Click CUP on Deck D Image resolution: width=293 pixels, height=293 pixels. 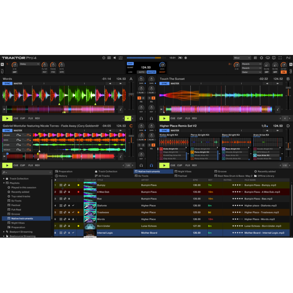179,166
